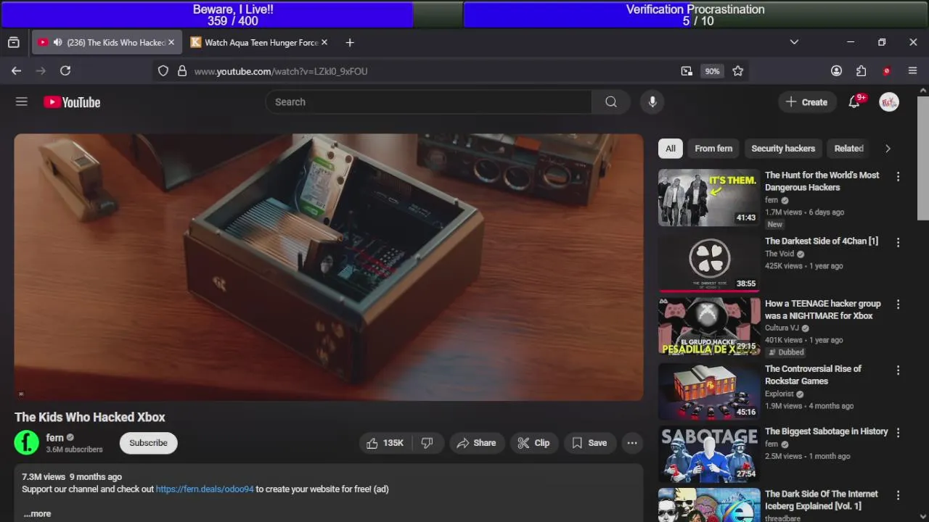Click the Clip button

pyautogui.click(x=533, y=443)
